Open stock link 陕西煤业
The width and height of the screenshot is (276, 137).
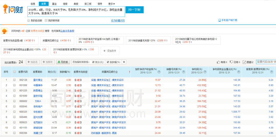(x=38, y=90)
